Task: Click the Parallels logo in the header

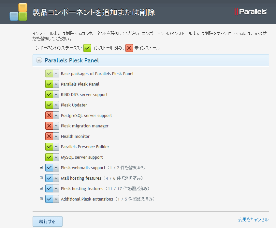Action: pyautogui.click(x=251, y=12)
